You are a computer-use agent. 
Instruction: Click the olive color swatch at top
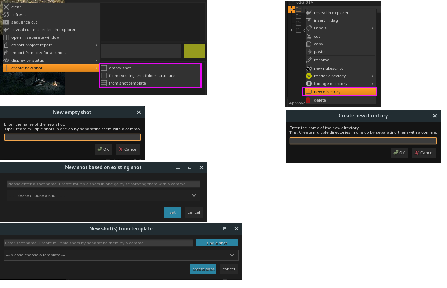pos(194,51)
